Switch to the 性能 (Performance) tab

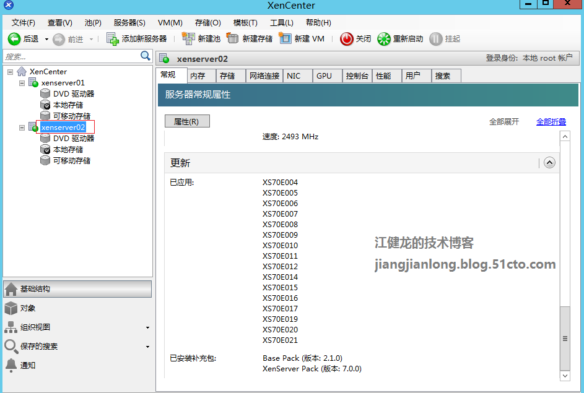click(387, 76)
